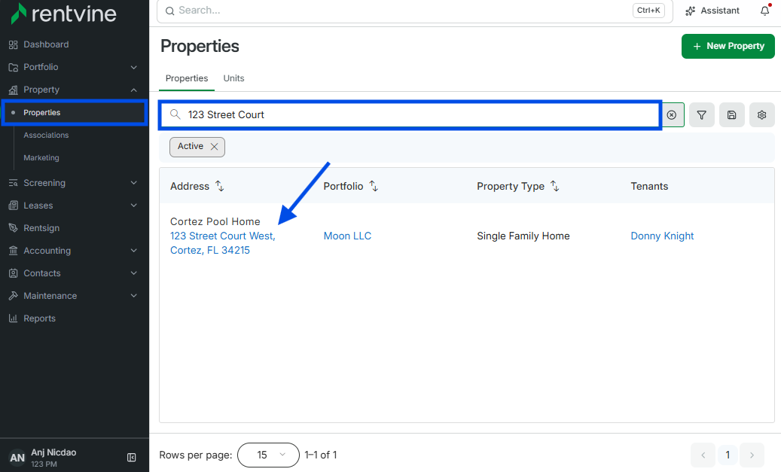Sort by Property Type arrows

[x=555, y=186]
